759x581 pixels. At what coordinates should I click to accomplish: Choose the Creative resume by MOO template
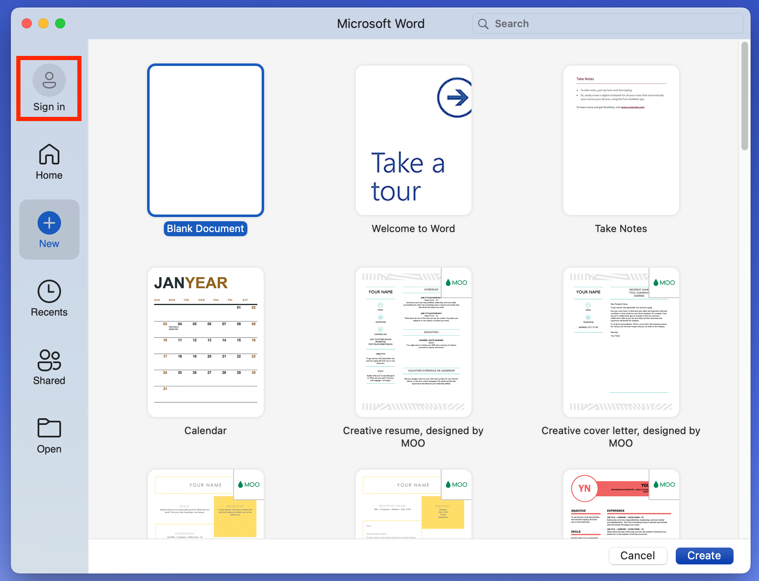point(413,342)
